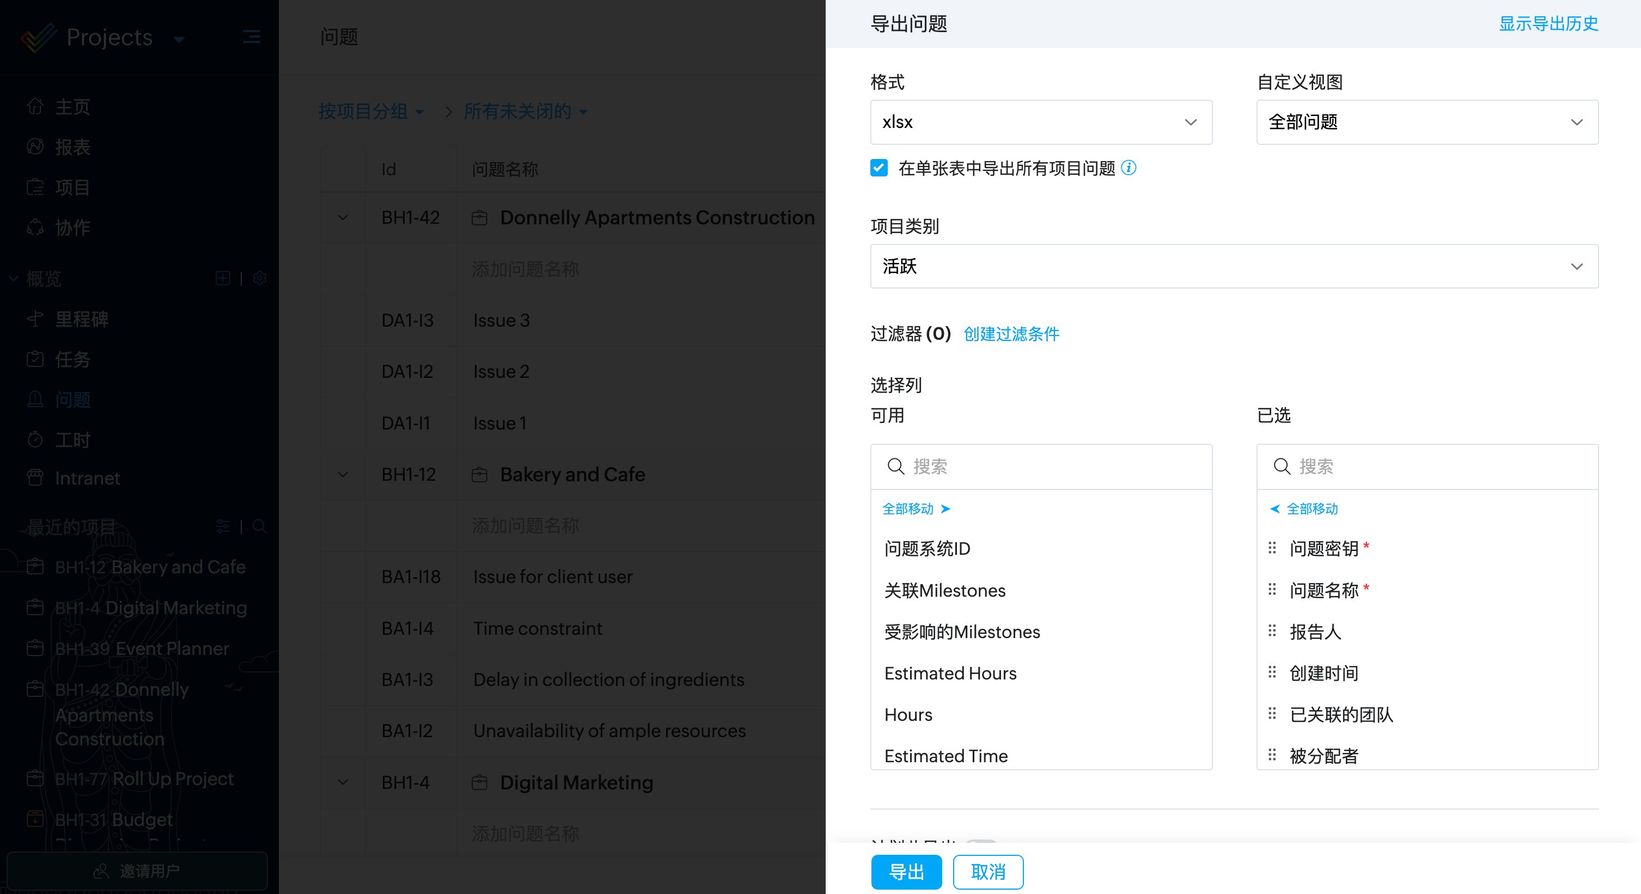This screenshot has height=894, width=1641.
Task: Open the 格式 xlsx format dropdown
Action: tap(1041, 123)
